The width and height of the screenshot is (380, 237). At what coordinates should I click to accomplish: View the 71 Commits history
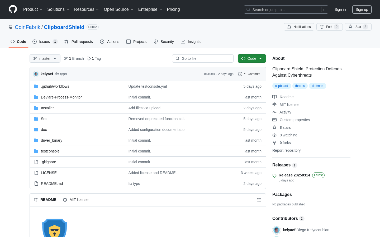click(249, 74)
